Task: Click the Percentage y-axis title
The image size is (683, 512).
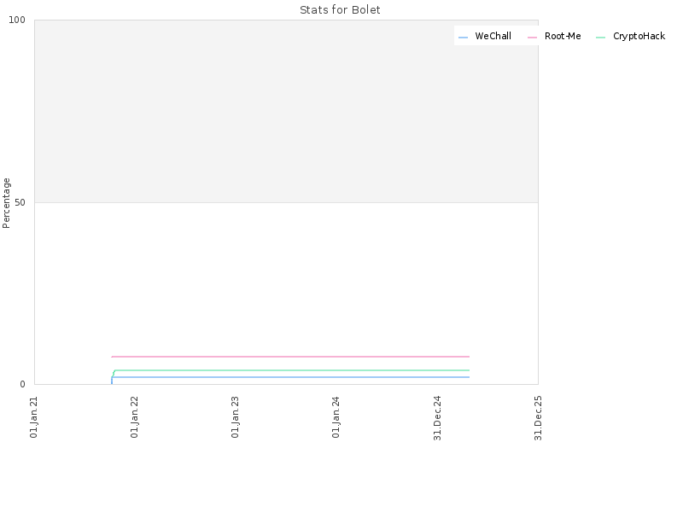Action: (6, 203)
